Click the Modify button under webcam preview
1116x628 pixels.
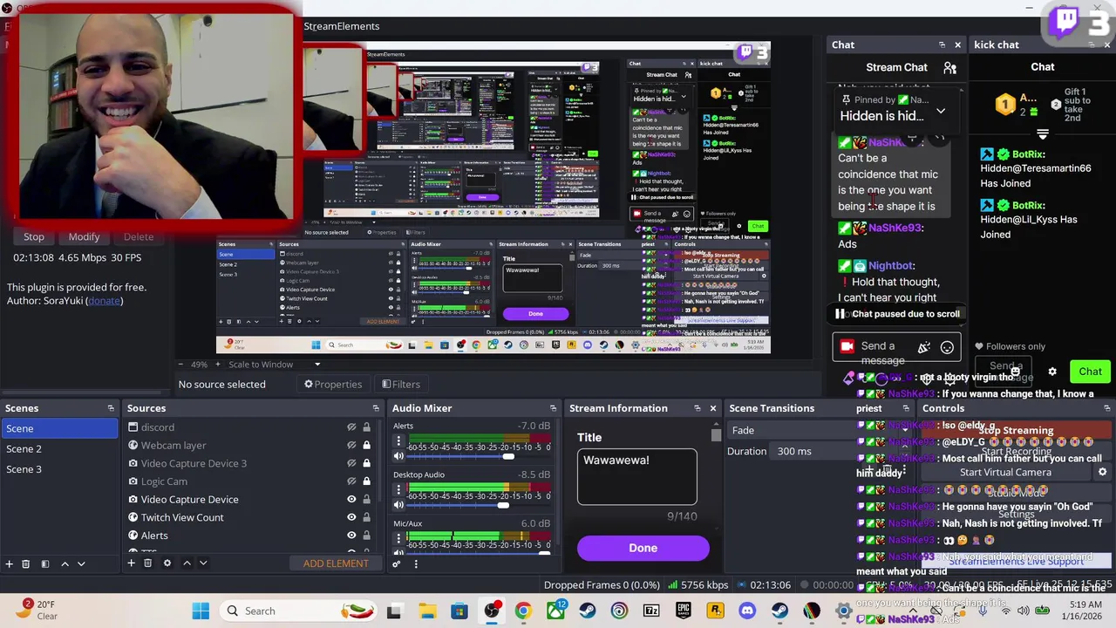(x=84, y=236)
